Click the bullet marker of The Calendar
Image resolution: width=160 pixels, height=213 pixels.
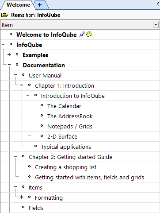tap(42, 105)
